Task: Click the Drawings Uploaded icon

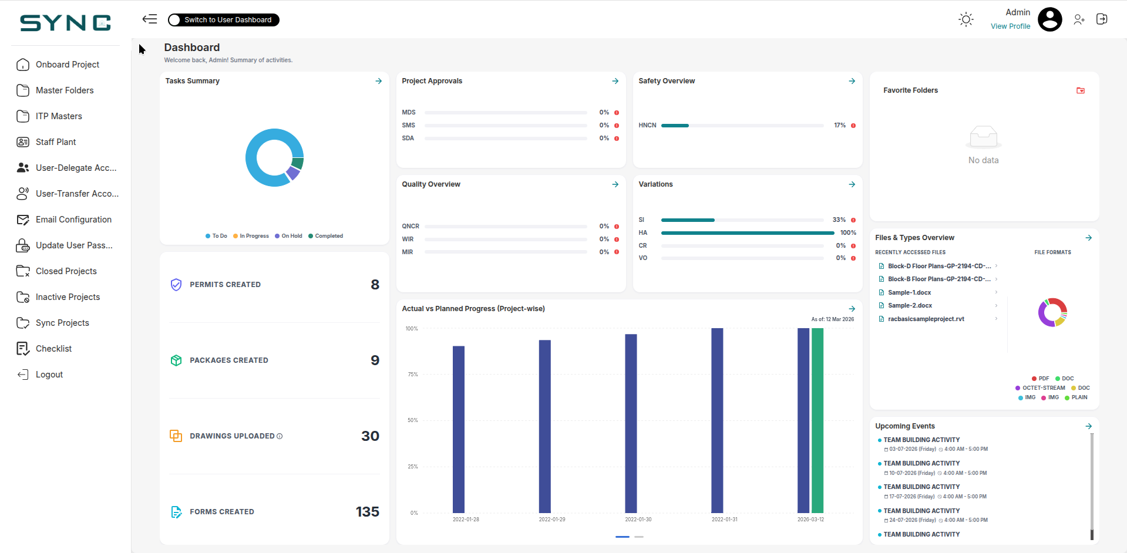Action: tap(176, 436)
